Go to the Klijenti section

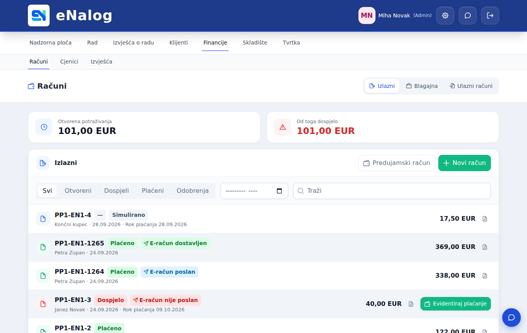179,43
